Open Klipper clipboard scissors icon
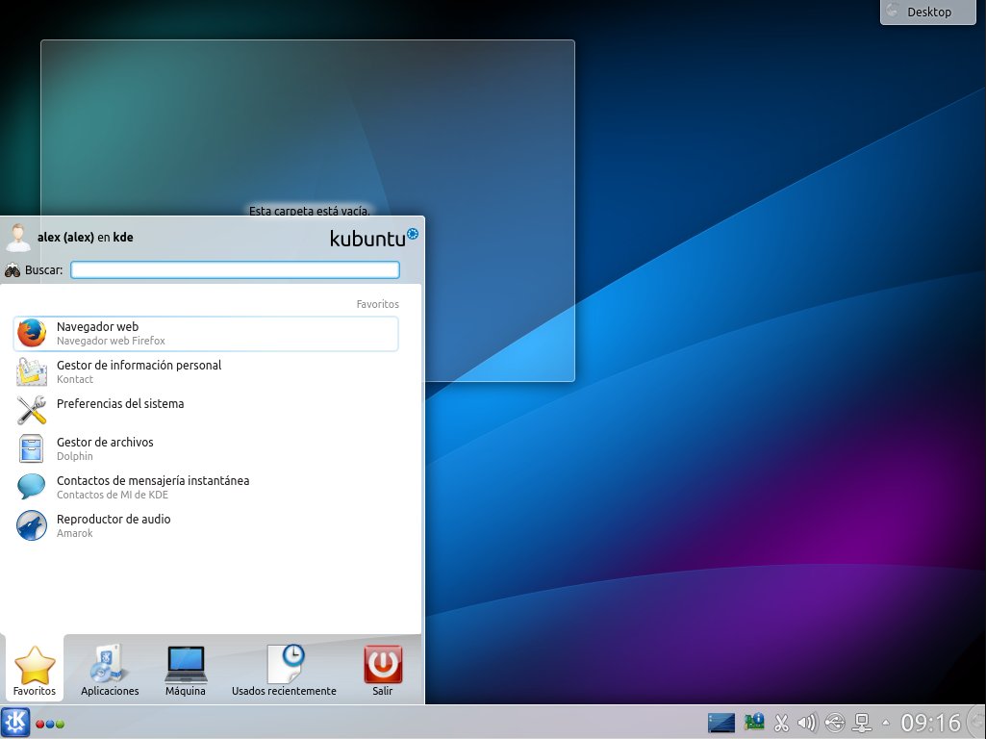 pos(782,723)
